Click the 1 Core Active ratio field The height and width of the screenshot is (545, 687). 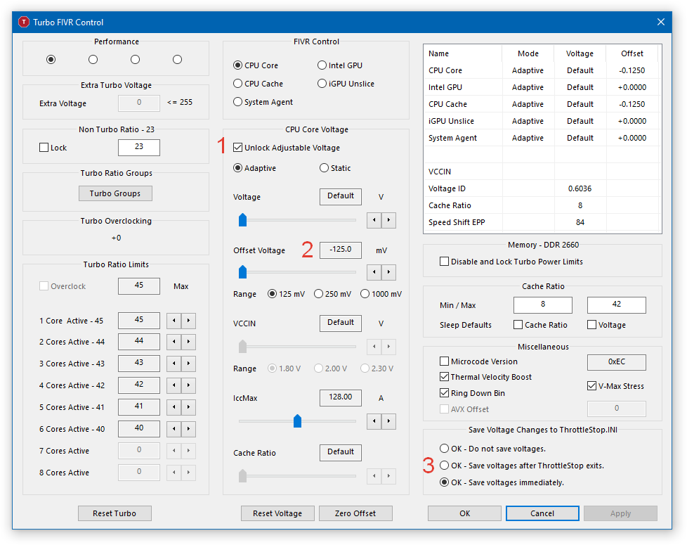click(139, 320)
